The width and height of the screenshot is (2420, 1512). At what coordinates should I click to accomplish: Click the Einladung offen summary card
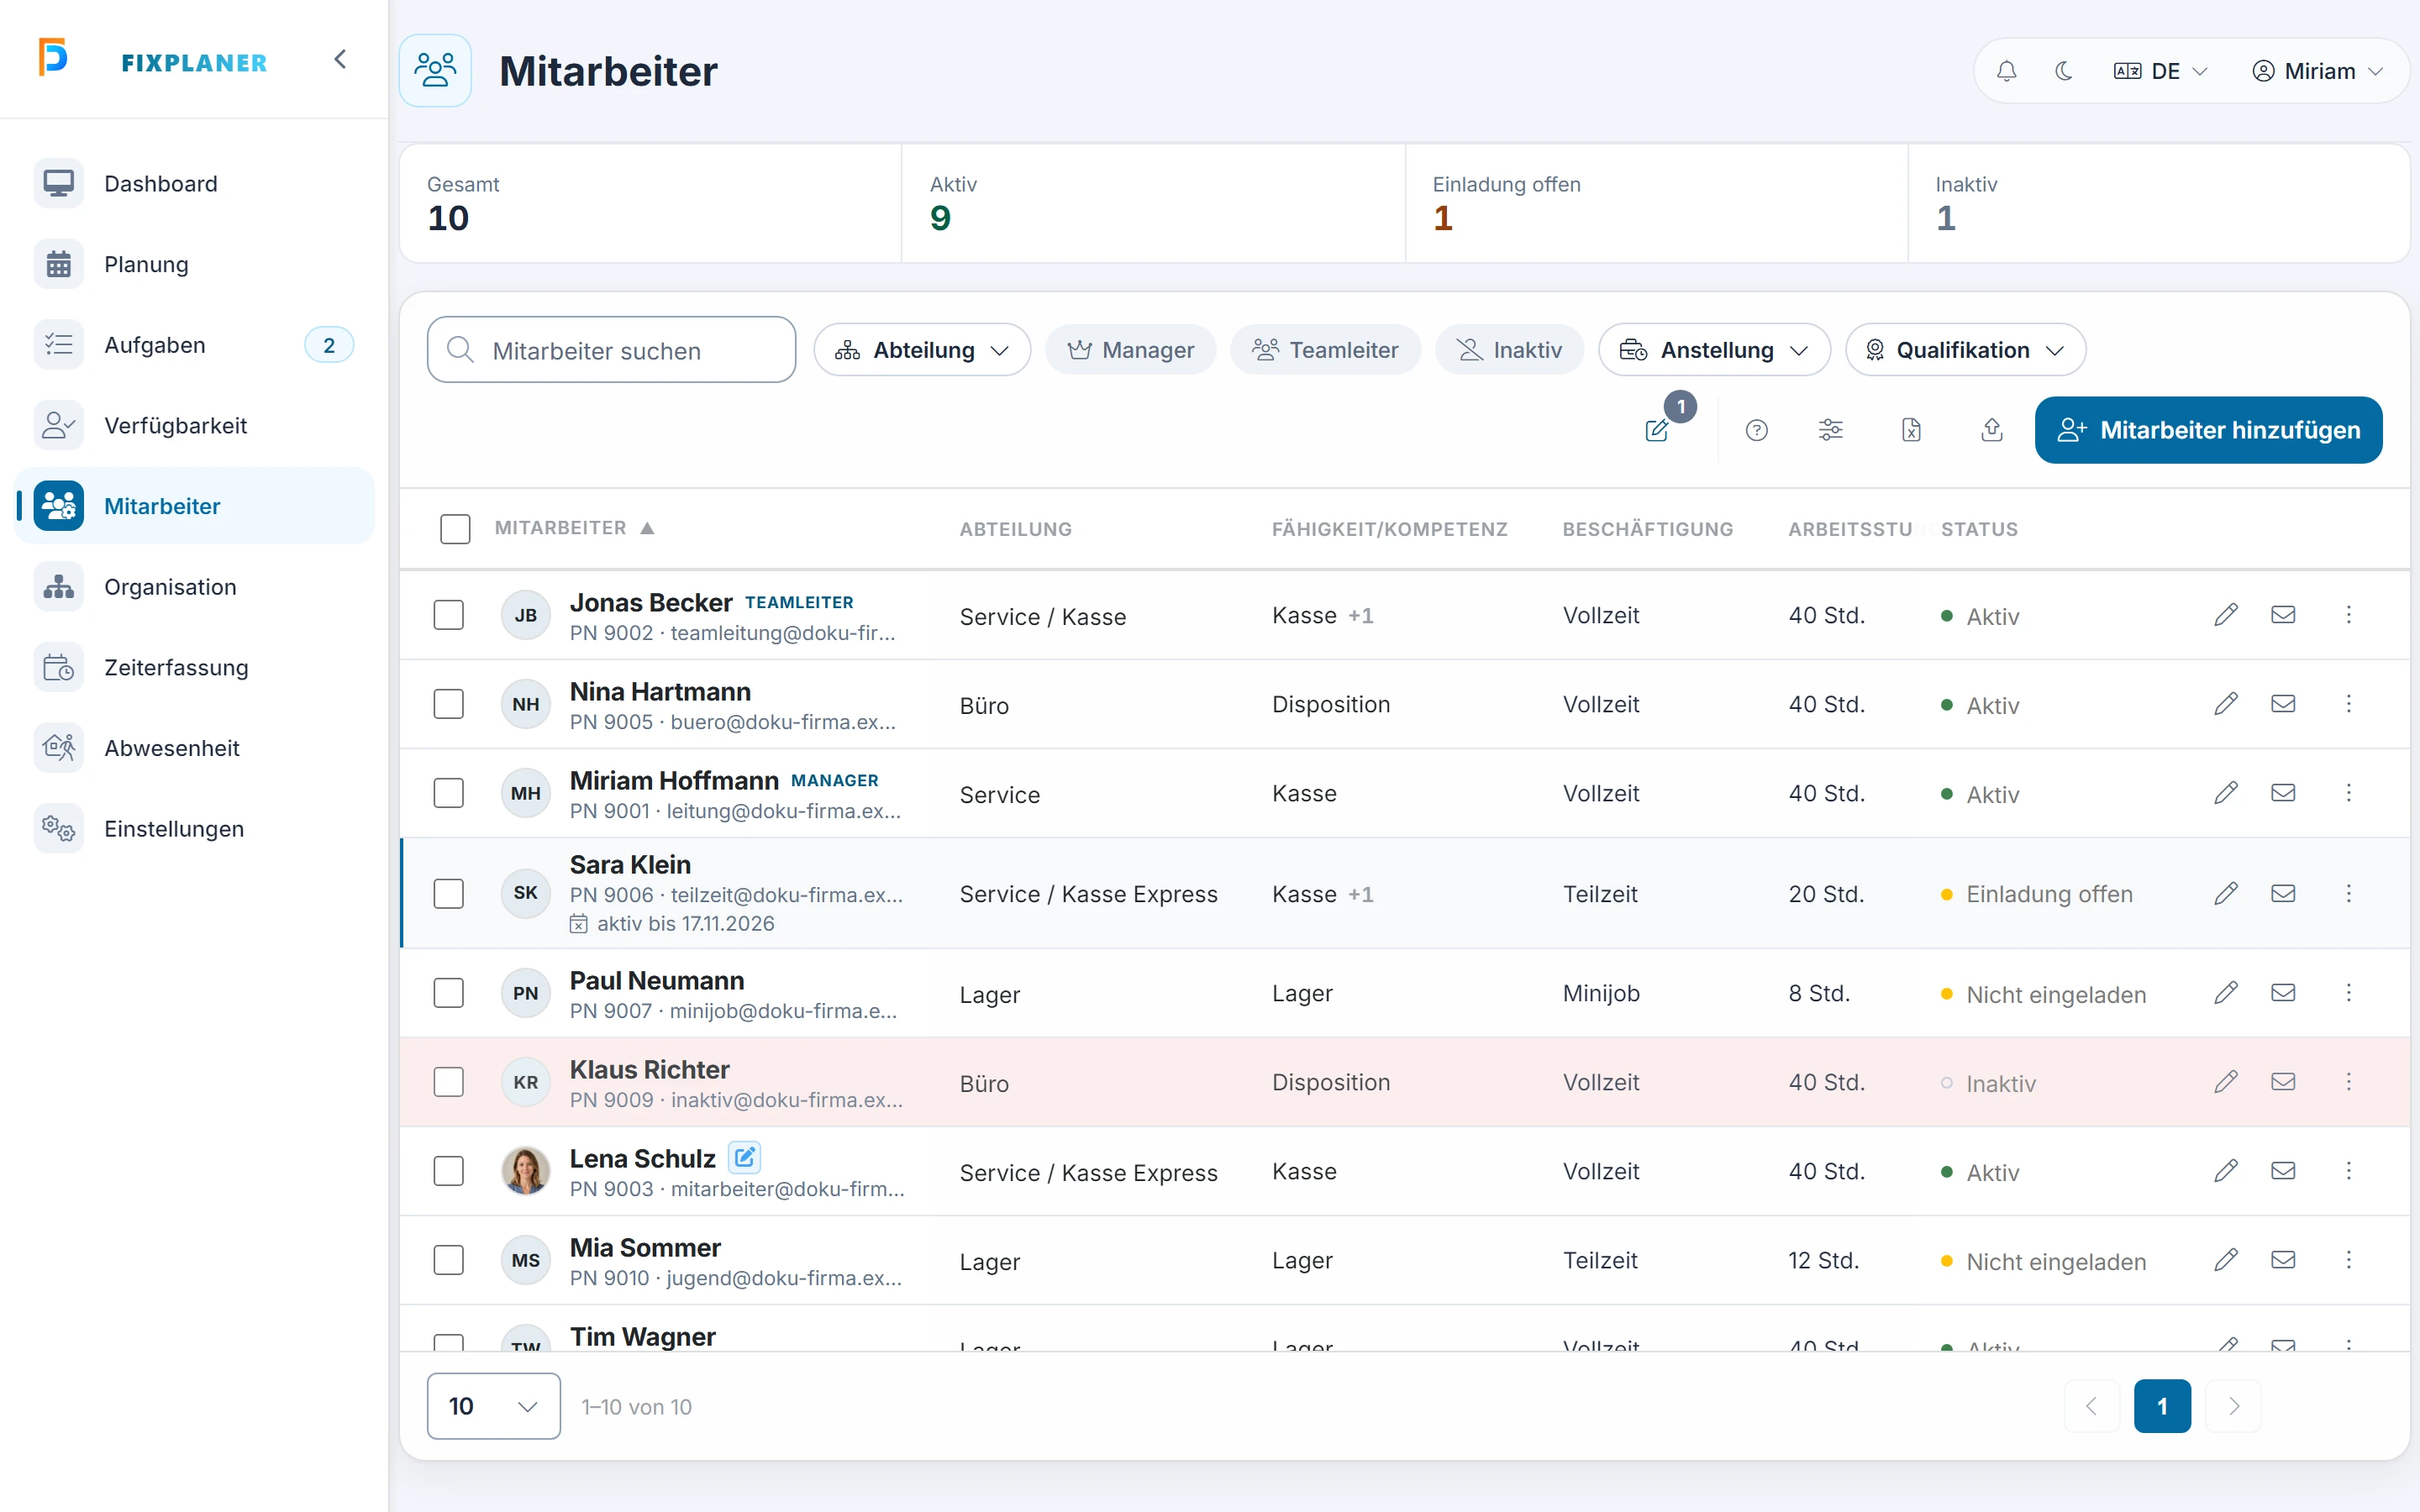point(1656,203)
